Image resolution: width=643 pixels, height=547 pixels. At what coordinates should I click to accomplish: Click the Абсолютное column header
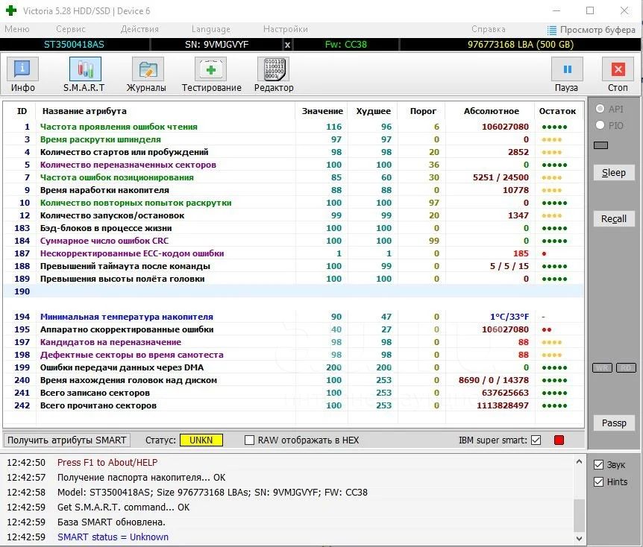click(491, 111)
